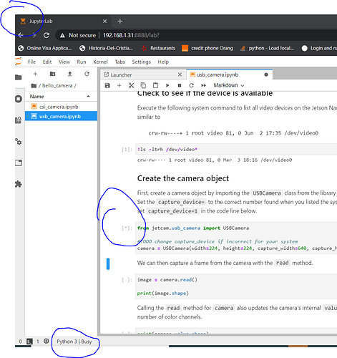The height and width of the screenshot is (358, 337).
Task: Switch to the Launcher tab
Action: (x=142, y=75)
